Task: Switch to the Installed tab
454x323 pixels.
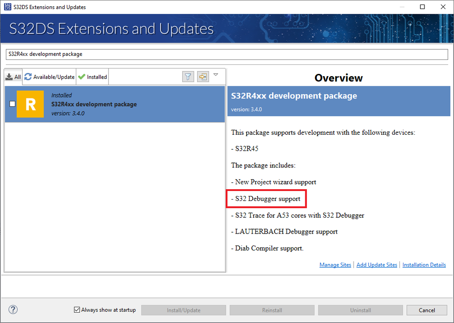Action: [93, 77]
